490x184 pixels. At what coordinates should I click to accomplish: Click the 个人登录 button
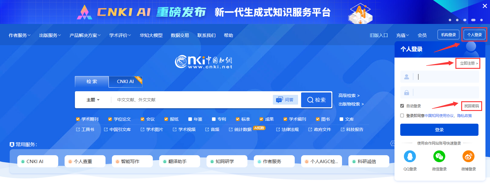475,35
